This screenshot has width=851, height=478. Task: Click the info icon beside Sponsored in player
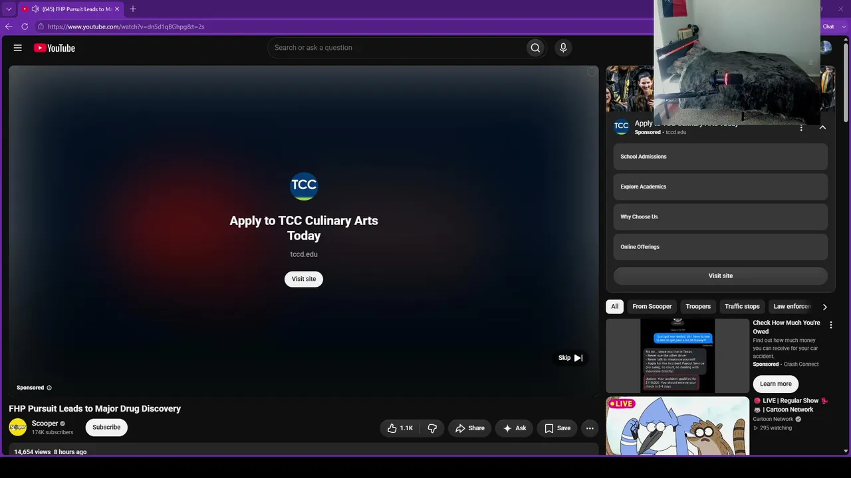tap(49, 388)
